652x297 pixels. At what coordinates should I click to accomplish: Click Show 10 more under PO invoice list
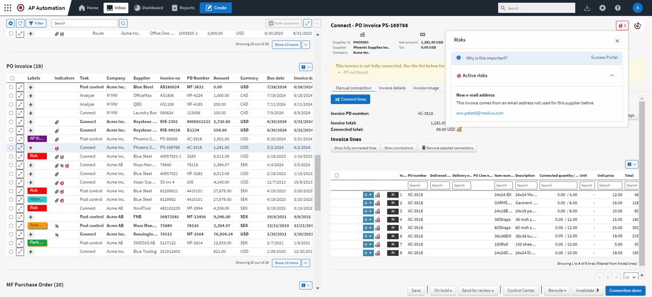[x=286, y=263]
